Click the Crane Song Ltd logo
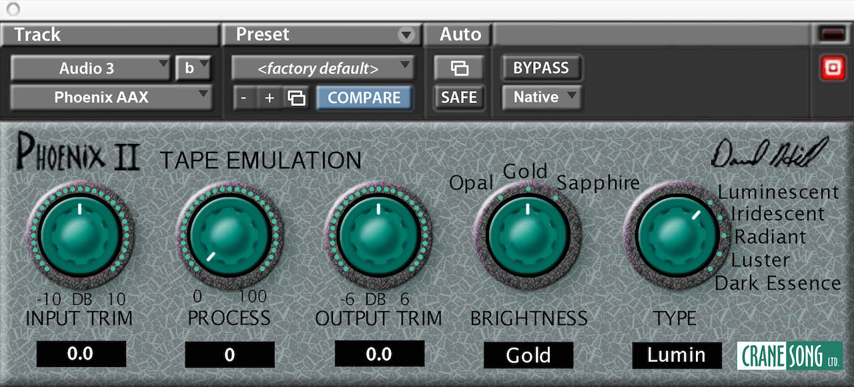This screenshot has width=854, height=387. 789,355
